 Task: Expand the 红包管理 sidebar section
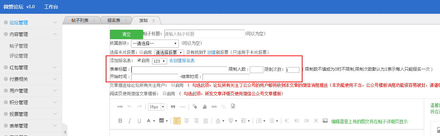tap(31, 67)
